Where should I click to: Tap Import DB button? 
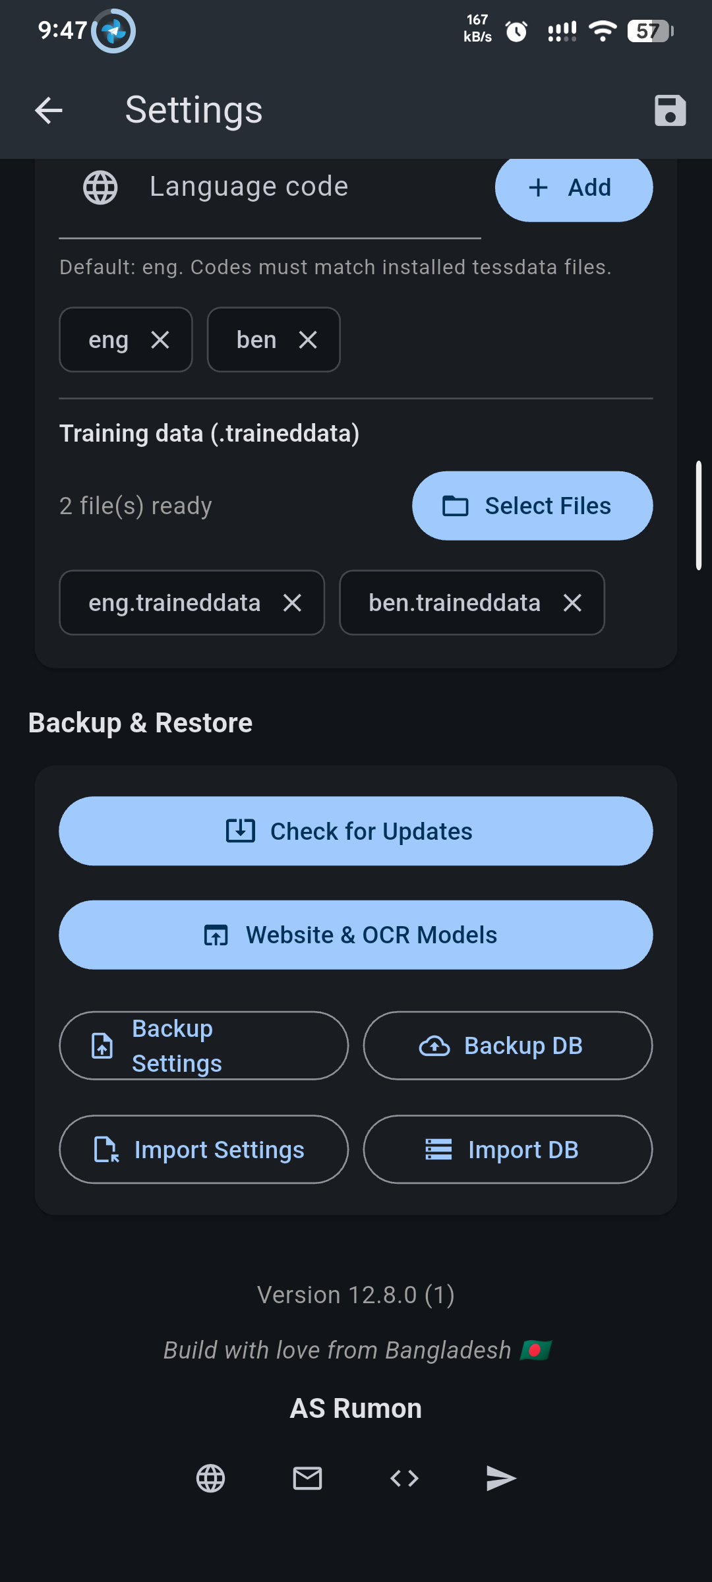point(508,1150)
